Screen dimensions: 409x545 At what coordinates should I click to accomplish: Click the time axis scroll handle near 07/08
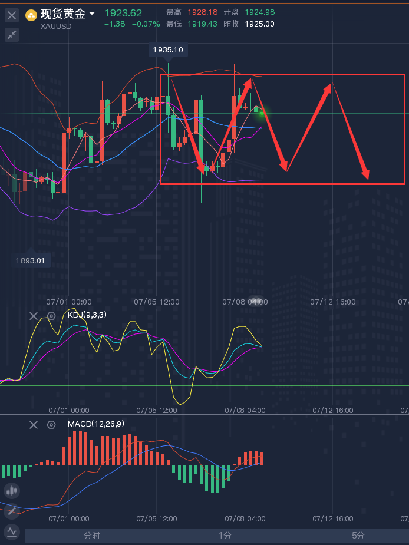coord(256,301)
